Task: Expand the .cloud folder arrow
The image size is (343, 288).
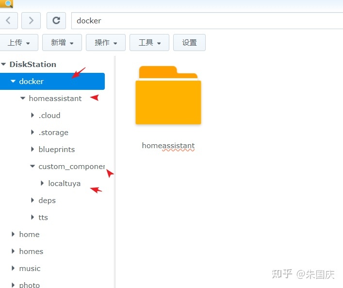Action: pos(33,116)
